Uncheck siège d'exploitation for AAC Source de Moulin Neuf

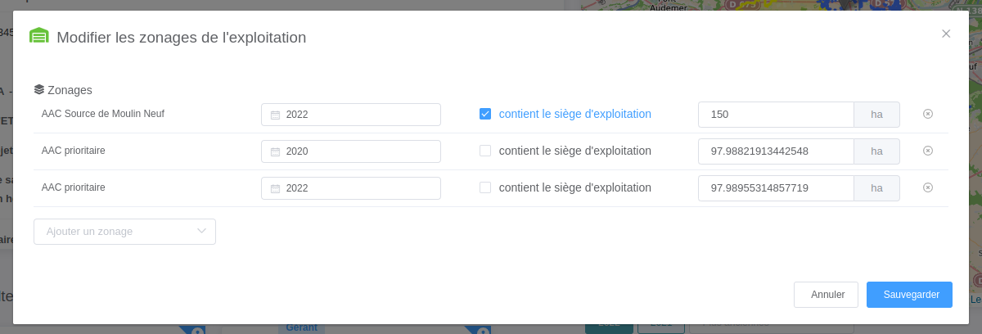click(485, 114)
